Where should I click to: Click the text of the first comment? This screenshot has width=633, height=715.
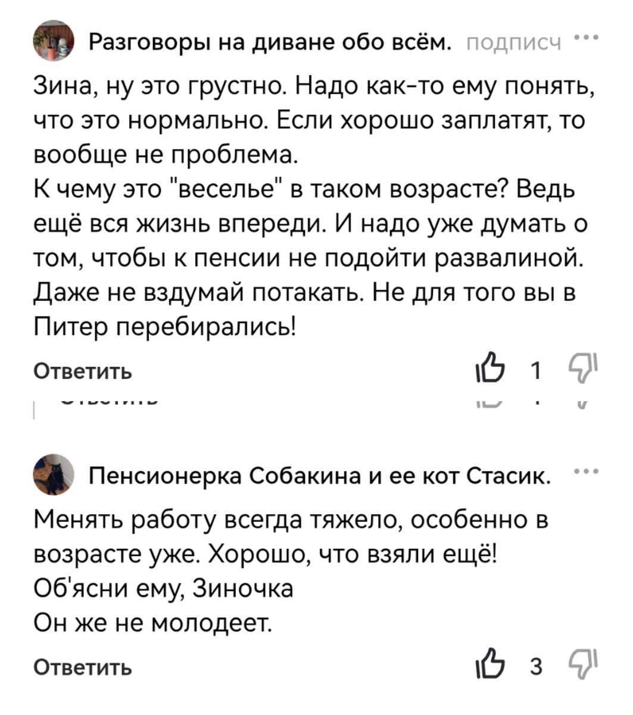pyautogui.click(x=298, y=203)
